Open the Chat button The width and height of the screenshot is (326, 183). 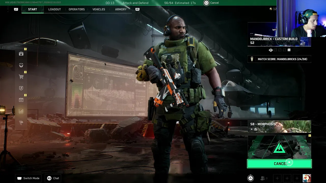click(x=53, y=178)
